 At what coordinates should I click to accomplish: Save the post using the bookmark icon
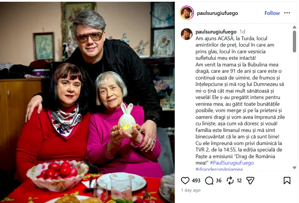point(287,180)
